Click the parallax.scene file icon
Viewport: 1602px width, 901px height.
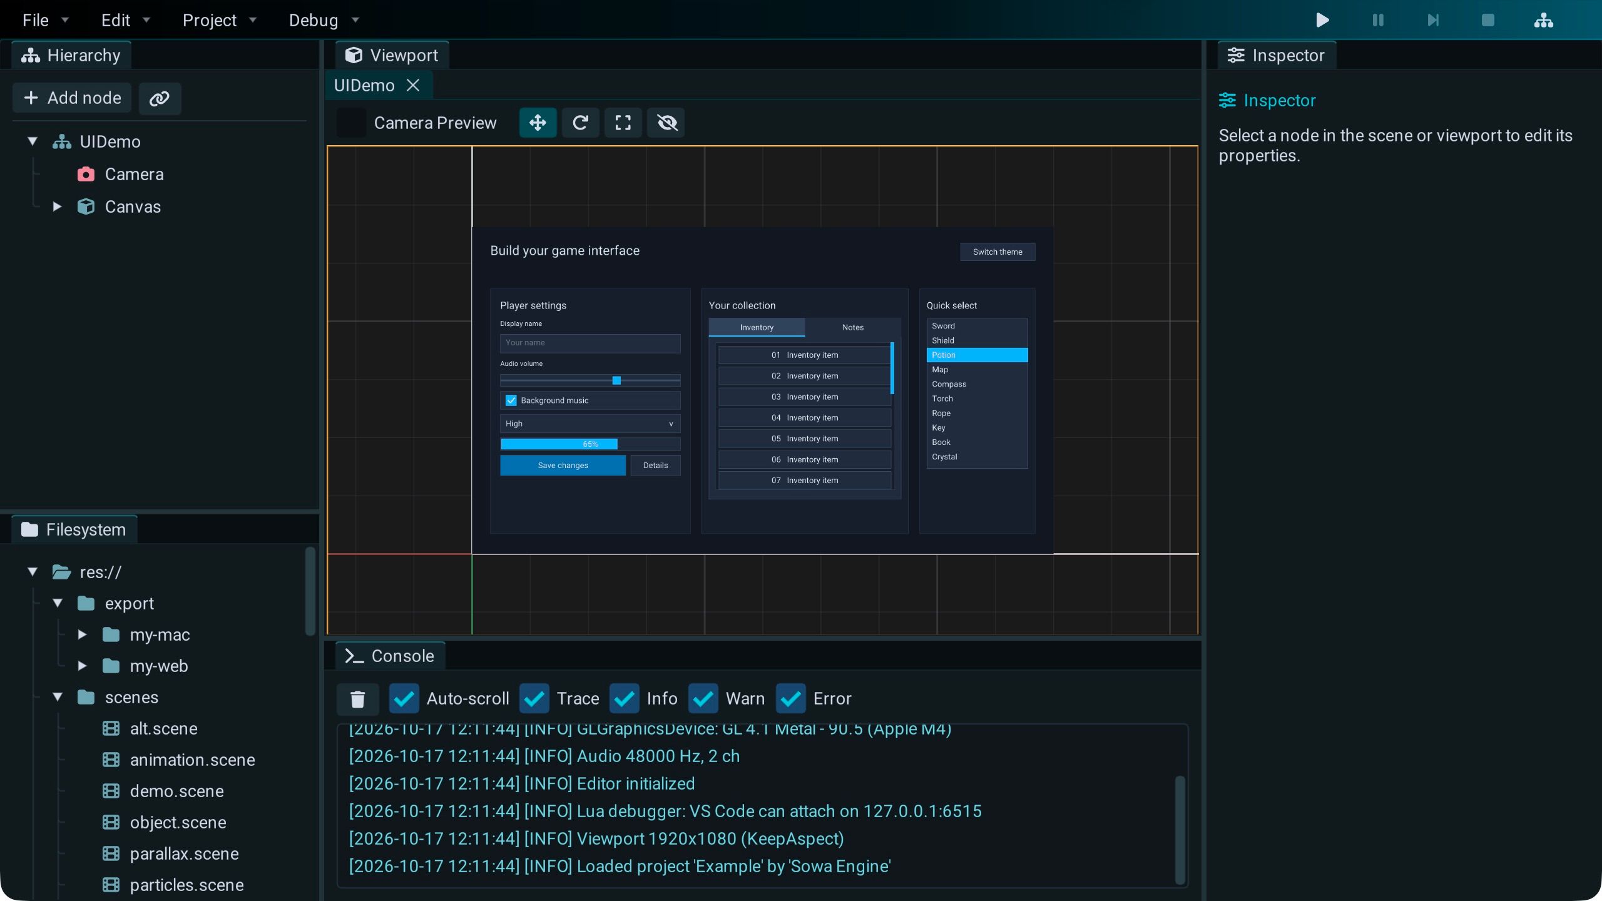111,853
